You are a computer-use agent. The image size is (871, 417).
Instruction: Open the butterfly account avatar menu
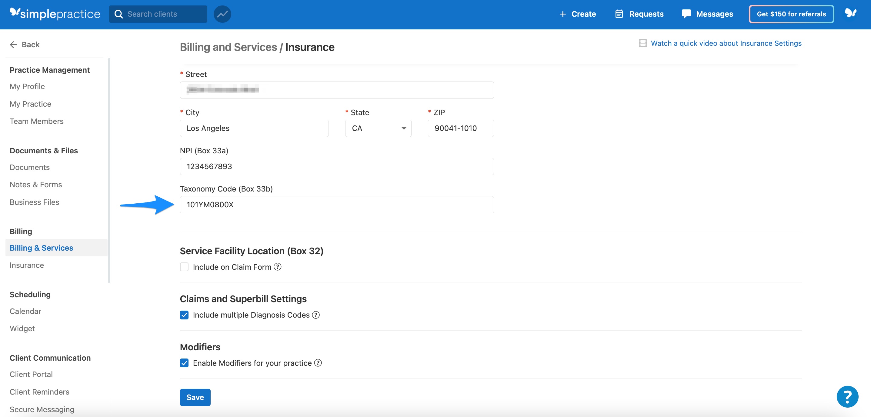[851, 13]
